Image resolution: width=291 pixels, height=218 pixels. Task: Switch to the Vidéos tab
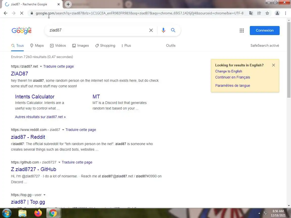pyautogui.click(x=58, y=46)
